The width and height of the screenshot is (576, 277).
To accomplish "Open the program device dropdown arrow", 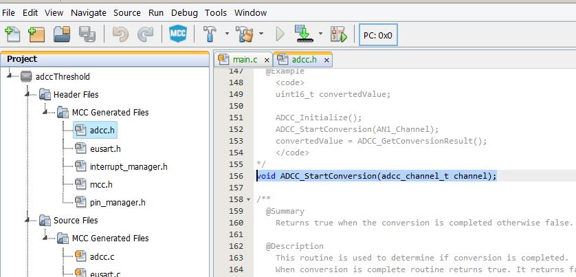I will (x=320, y=34).
